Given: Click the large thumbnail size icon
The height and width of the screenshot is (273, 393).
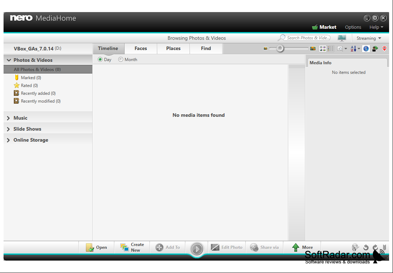Looking at the screenshot, I should (313, 48).
